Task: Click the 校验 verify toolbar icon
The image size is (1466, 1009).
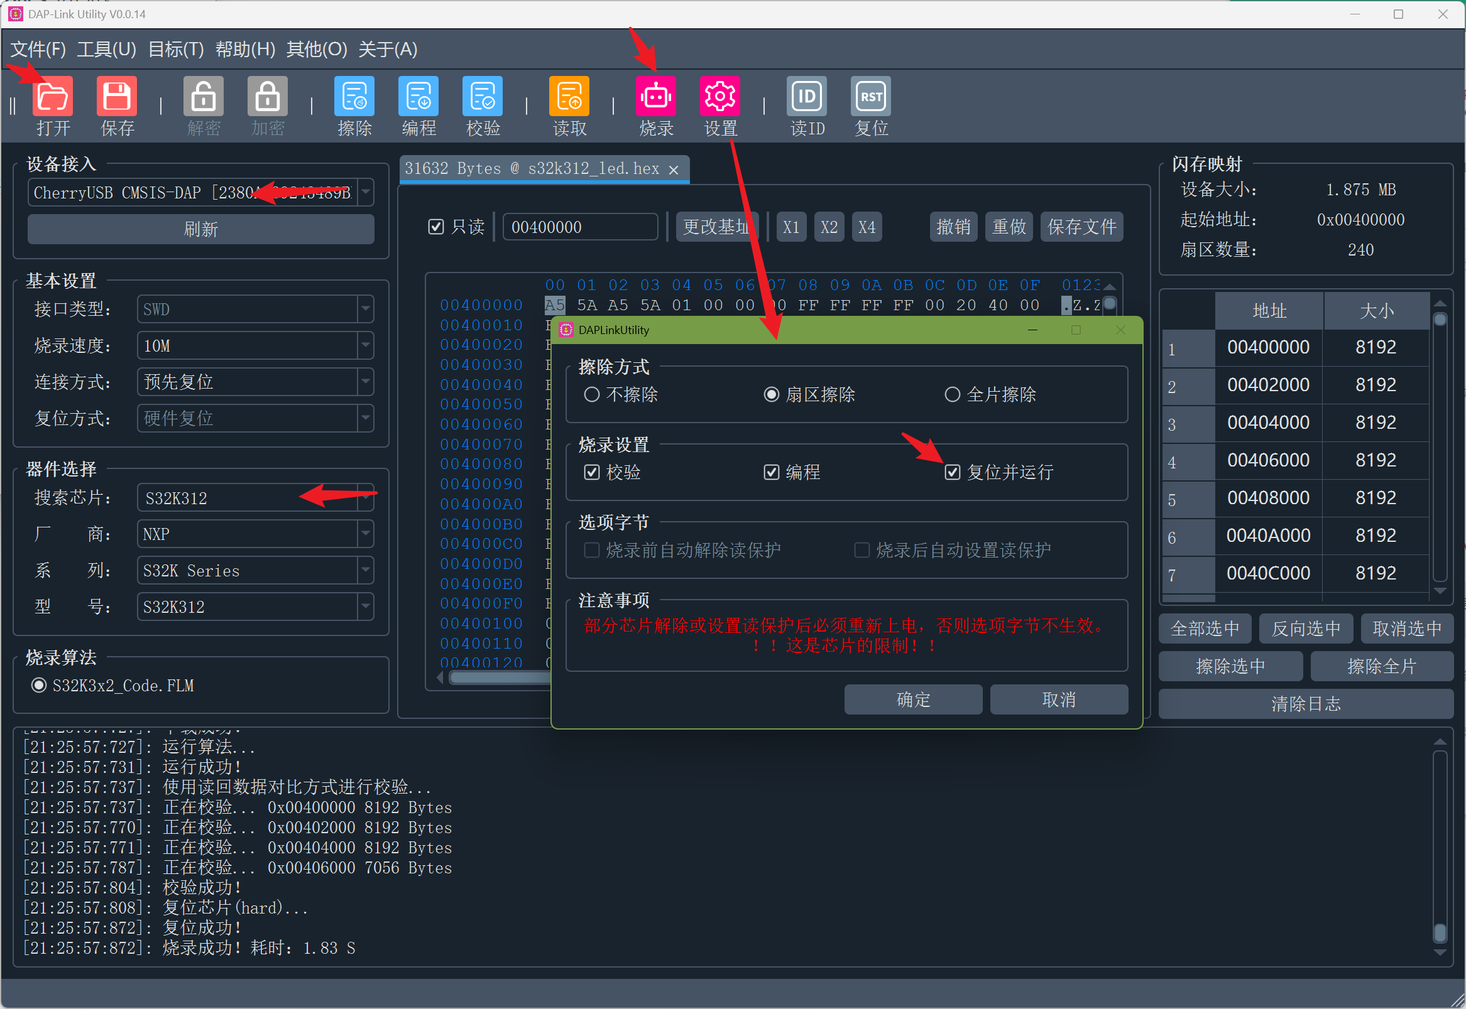Action: 482,97
